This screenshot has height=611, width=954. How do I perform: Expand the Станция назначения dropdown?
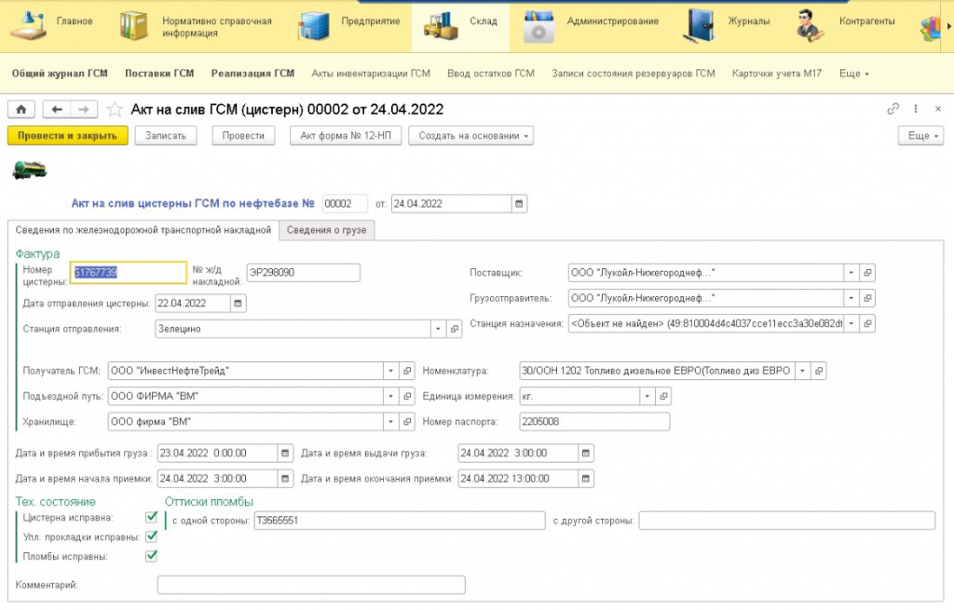click(x=852, y=324)
